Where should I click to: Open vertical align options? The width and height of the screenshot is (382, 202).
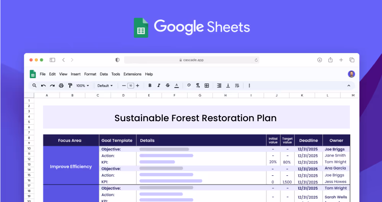pyautogui.click(x=228, y=86)
